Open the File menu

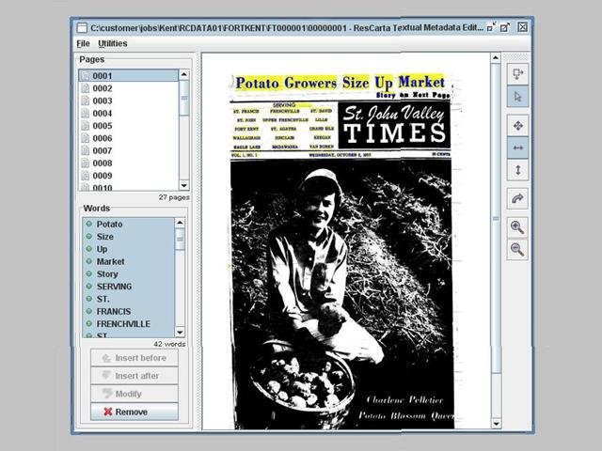coord(83,43)
